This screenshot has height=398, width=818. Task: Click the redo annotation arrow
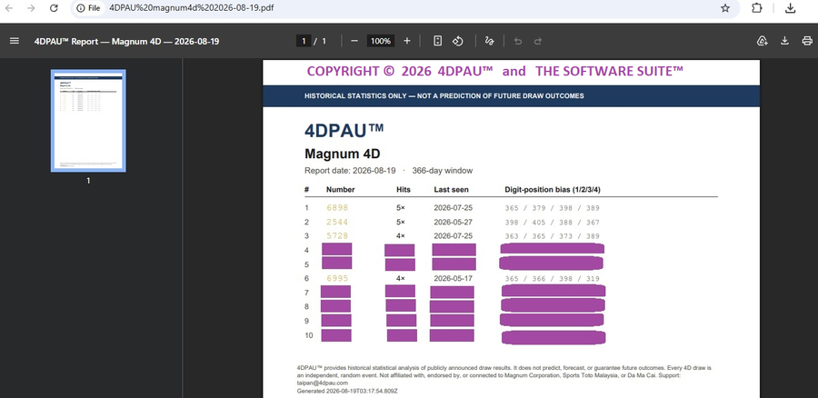tap(538, 41)
